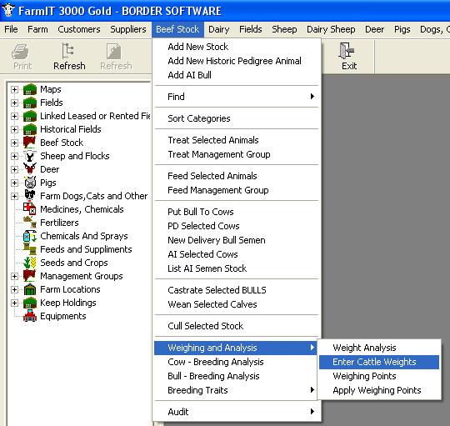The width and height of the screenshot is (450, 426).
Task: Choose Add New Historic Pedigree Animal
Action: pyautogui.click(x=237, y=61)
